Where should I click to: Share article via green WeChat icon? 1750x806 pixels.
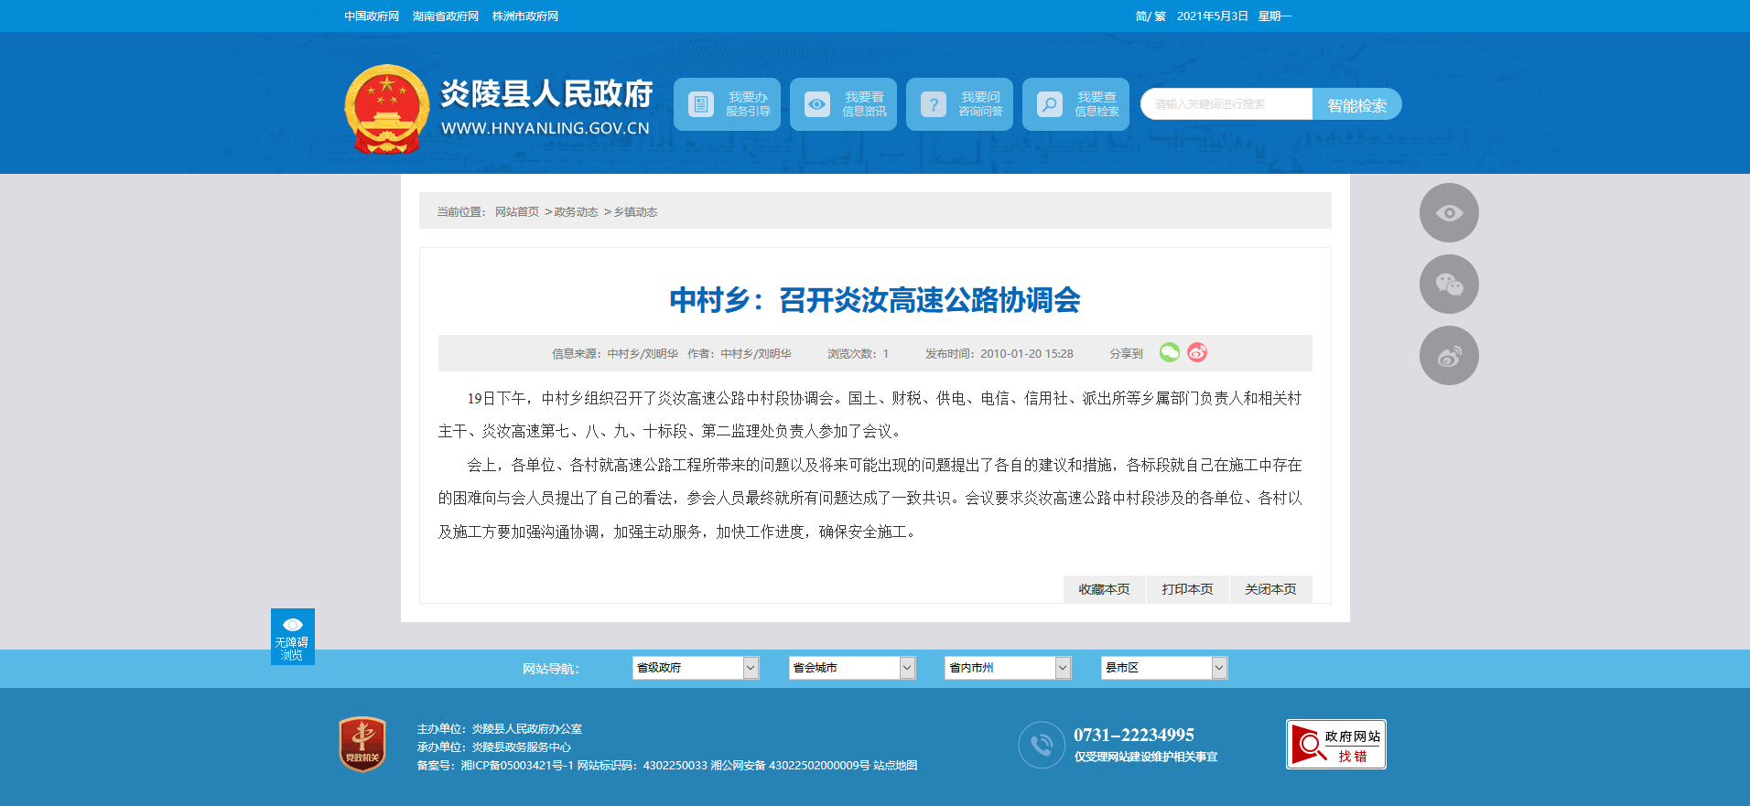1169,353
